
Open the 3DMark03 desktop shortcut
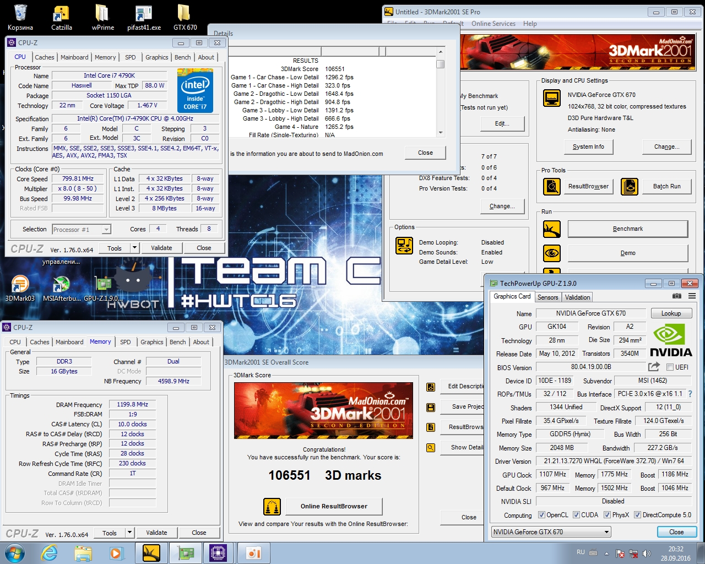coord(20,288)
